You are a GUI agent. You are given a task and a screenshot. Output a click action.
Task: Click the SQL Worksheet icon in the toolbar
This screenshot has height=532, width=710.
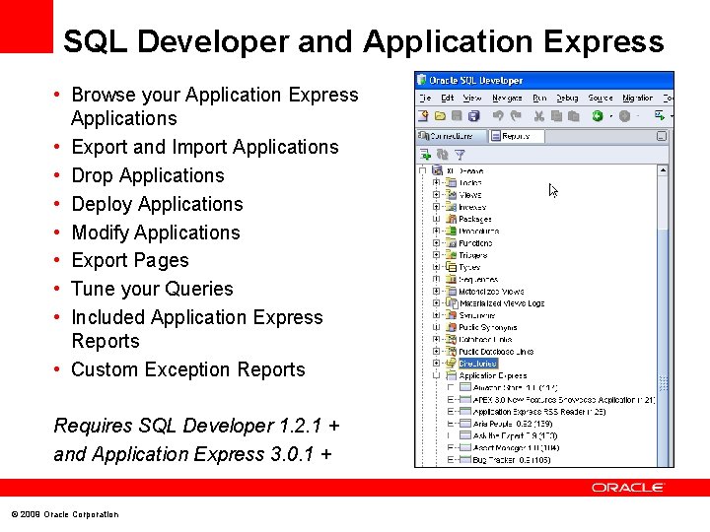pyautogui.click(x=660, y=116)
